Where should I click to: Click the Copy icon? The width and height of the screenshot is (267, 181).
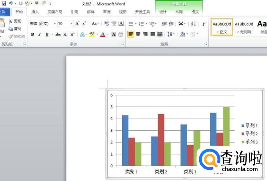pos(11,28)
